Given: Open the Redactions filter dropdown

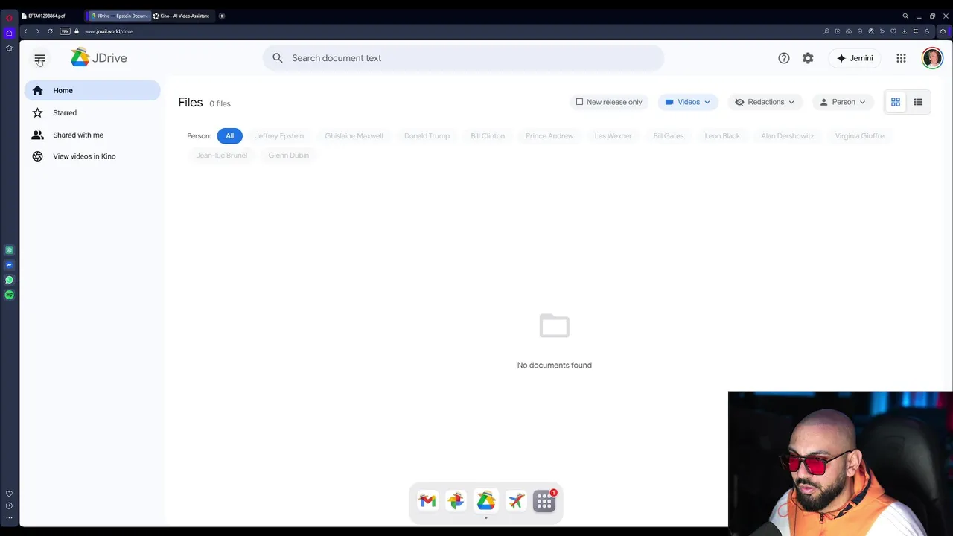Looking at the screenshot, I should point(765,102).
